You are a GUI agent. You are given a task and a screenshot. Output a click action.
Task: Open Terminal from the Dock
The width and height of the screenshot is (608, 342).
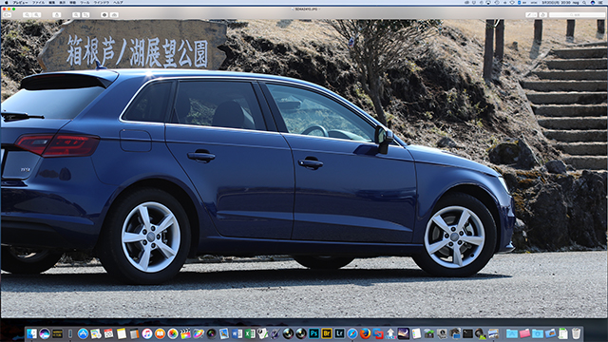pos(467,333)
